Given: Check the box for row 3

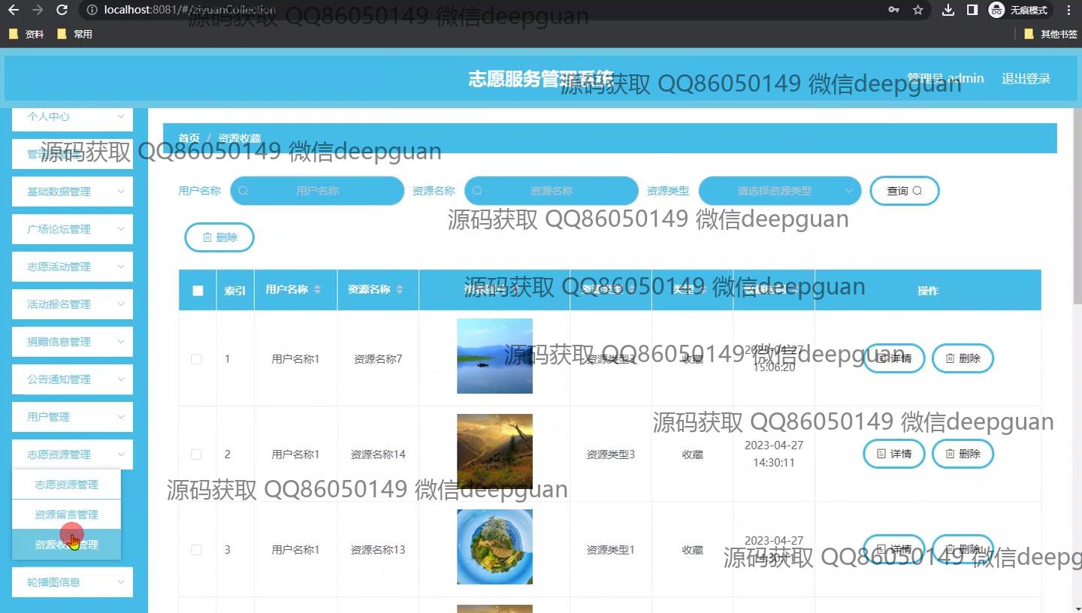Looking at the screenshot, I should [196, 550].
